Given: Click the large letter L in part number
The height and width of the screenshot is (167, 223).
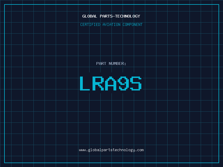Looking at the screenshot, I should pos(85,83).
